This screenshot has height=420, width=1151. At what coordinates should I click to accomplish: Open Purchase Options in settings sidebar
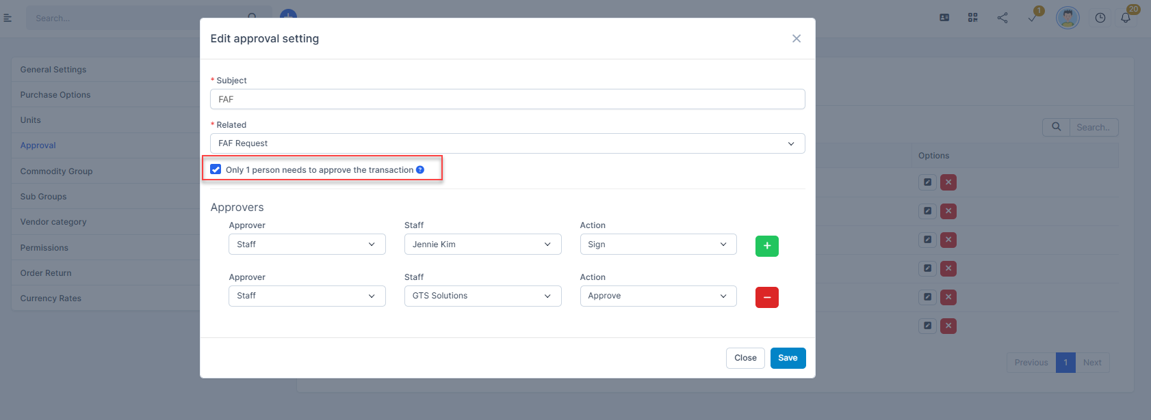coord(55,95)
